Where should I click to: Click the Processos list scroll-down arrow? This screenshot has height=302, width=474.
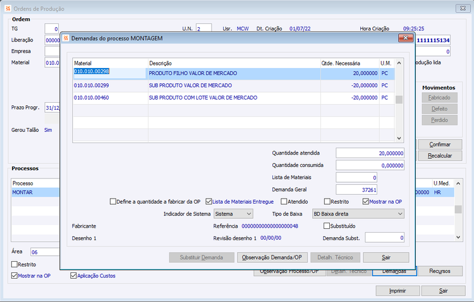(x=458, y=237)
